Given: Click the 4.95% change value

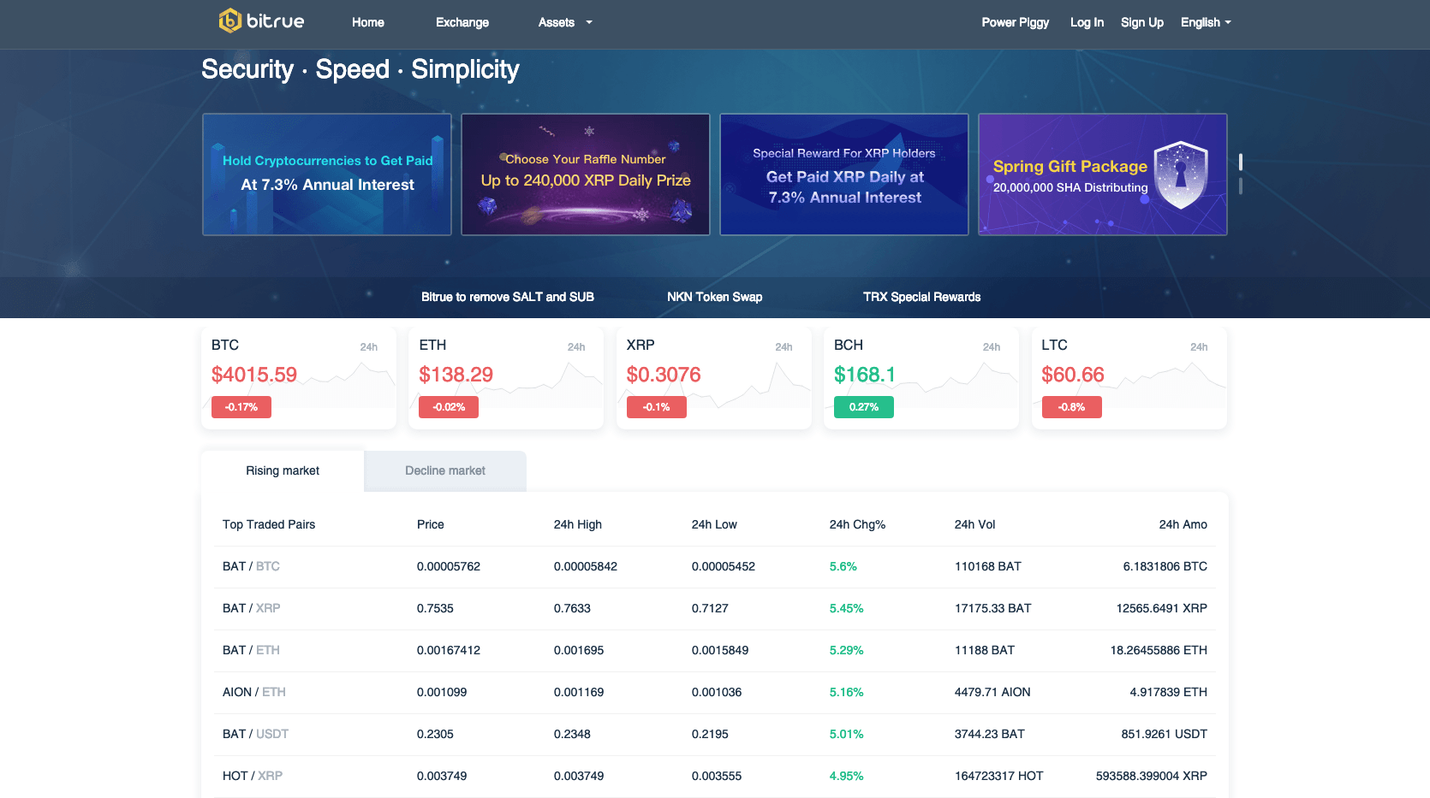Looking at the screenshot, I should [846, 776].
